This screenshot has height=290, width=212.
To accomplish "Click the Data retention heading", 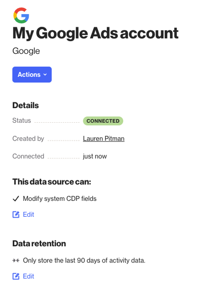I will 39,243.
